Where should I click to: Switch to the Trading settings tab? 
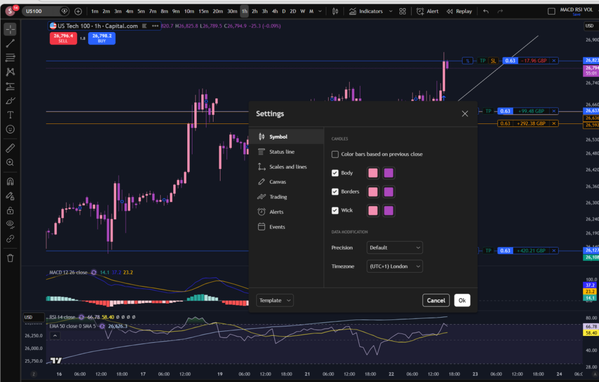click(286, 197)
